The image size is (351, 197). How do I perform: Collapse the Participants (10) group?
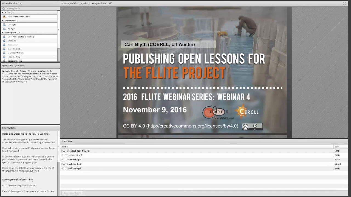[3, 33]
